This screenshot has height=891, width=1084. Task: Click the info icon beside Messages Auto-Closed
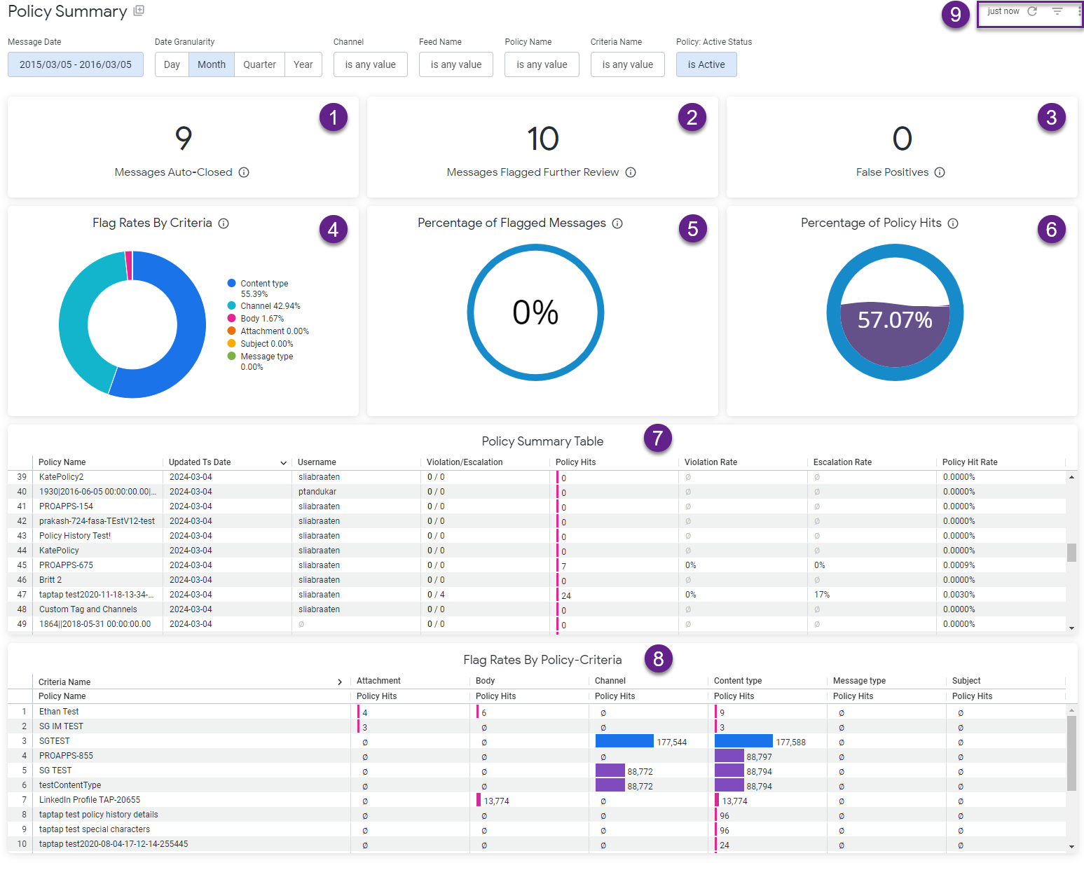(x=243, y=172)
